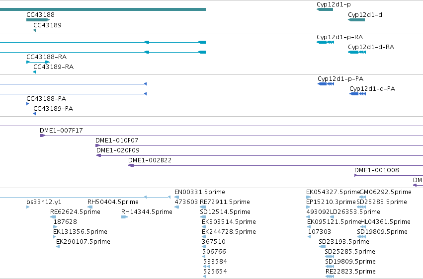The height and width of the screenshot is (279, 423).
Task: Select the Cyp12d1-d gene glyph
Action: pos(356,20)
